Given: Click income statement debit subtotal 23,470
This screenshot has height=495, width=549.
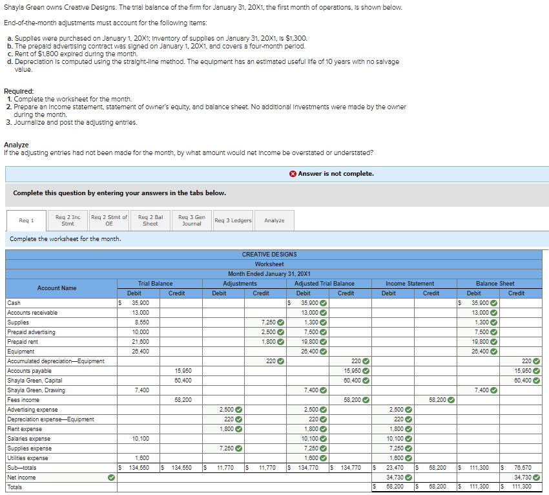Looking at the screenshot, I should pyautogui.click(x=393, y=468).
